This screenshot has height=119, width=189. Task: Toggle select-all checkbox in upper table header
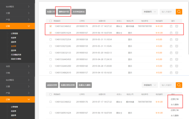[50, 21]
